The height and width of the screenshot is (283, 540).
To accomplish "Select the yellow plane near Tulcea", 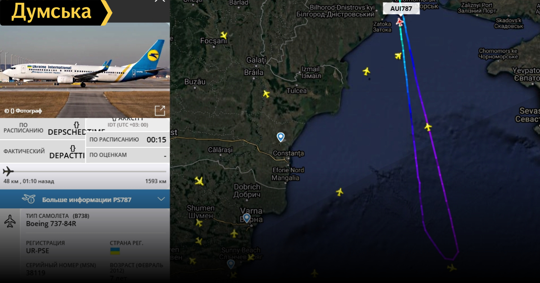I will 266,94.
